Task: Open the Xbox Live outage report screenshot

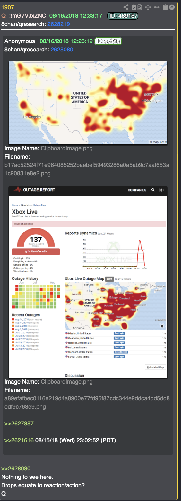Action: click(x=88, y=282)
